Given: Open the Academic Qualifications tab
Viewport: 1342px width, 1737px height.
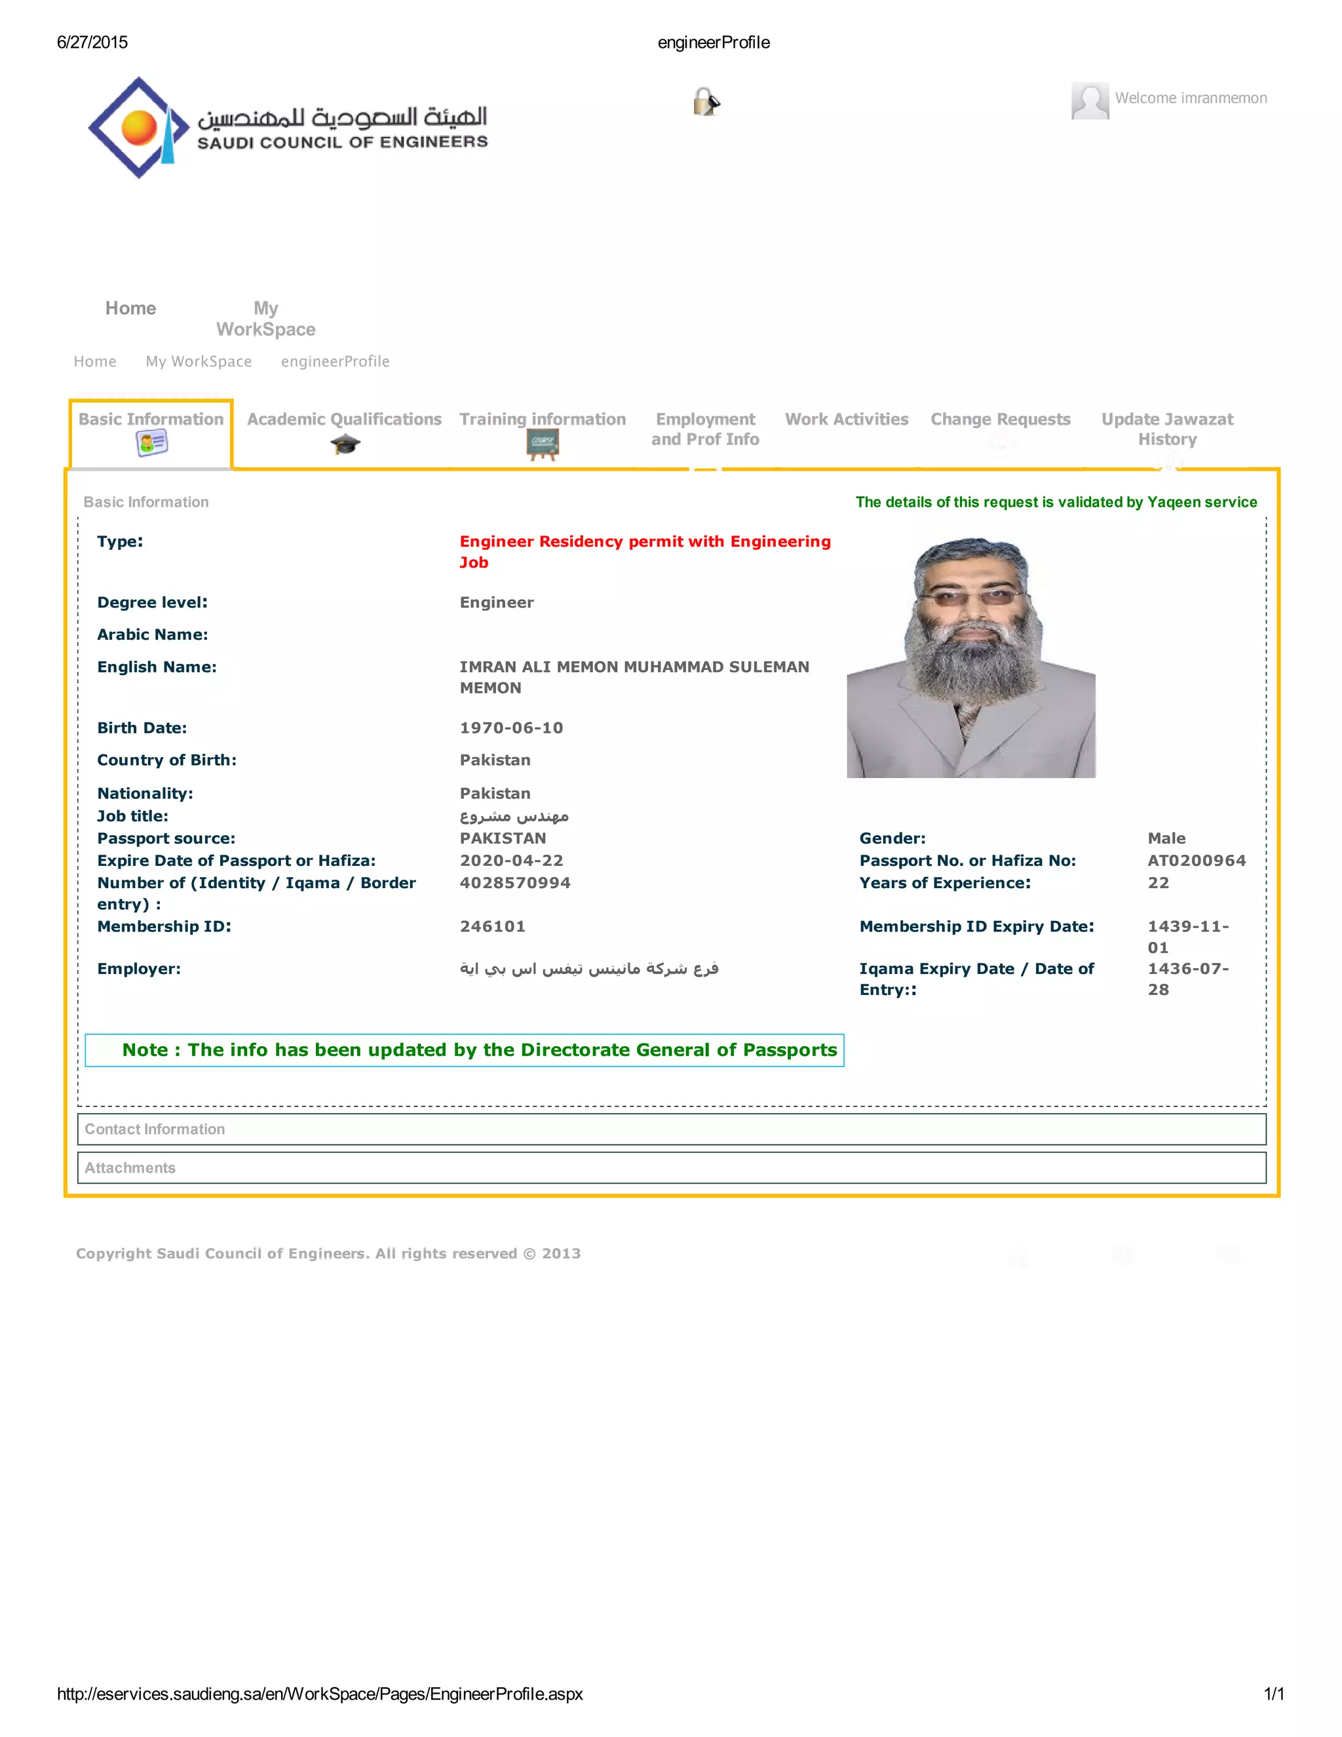Looking at the screenshot, I should point(343,419).
